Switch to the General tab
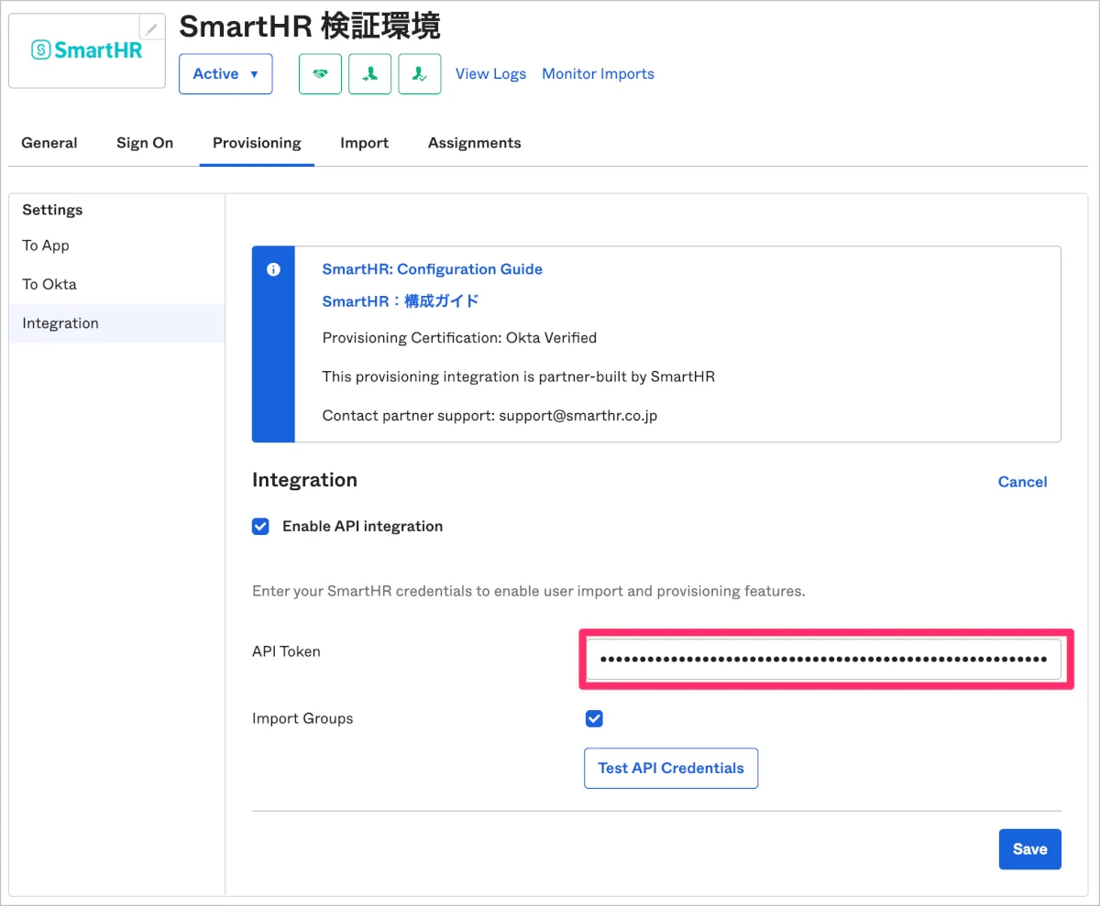 pos(49,143)
